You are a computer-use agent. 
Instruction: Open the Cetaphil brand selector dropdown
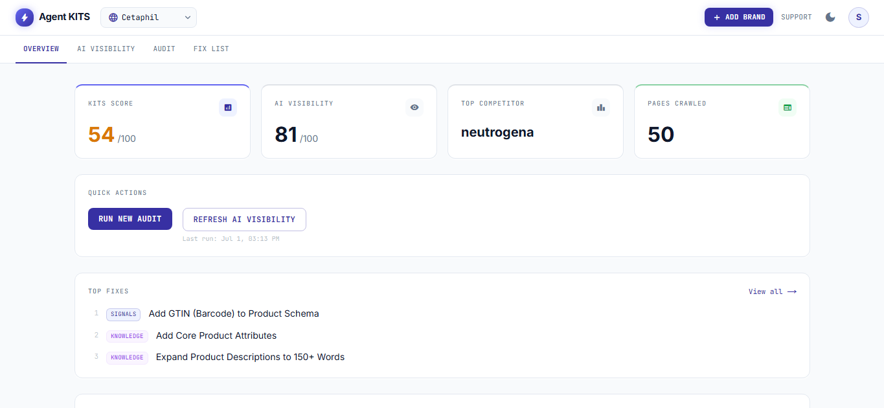coord(148,17)
